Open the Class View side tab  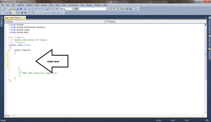point(210,41)
